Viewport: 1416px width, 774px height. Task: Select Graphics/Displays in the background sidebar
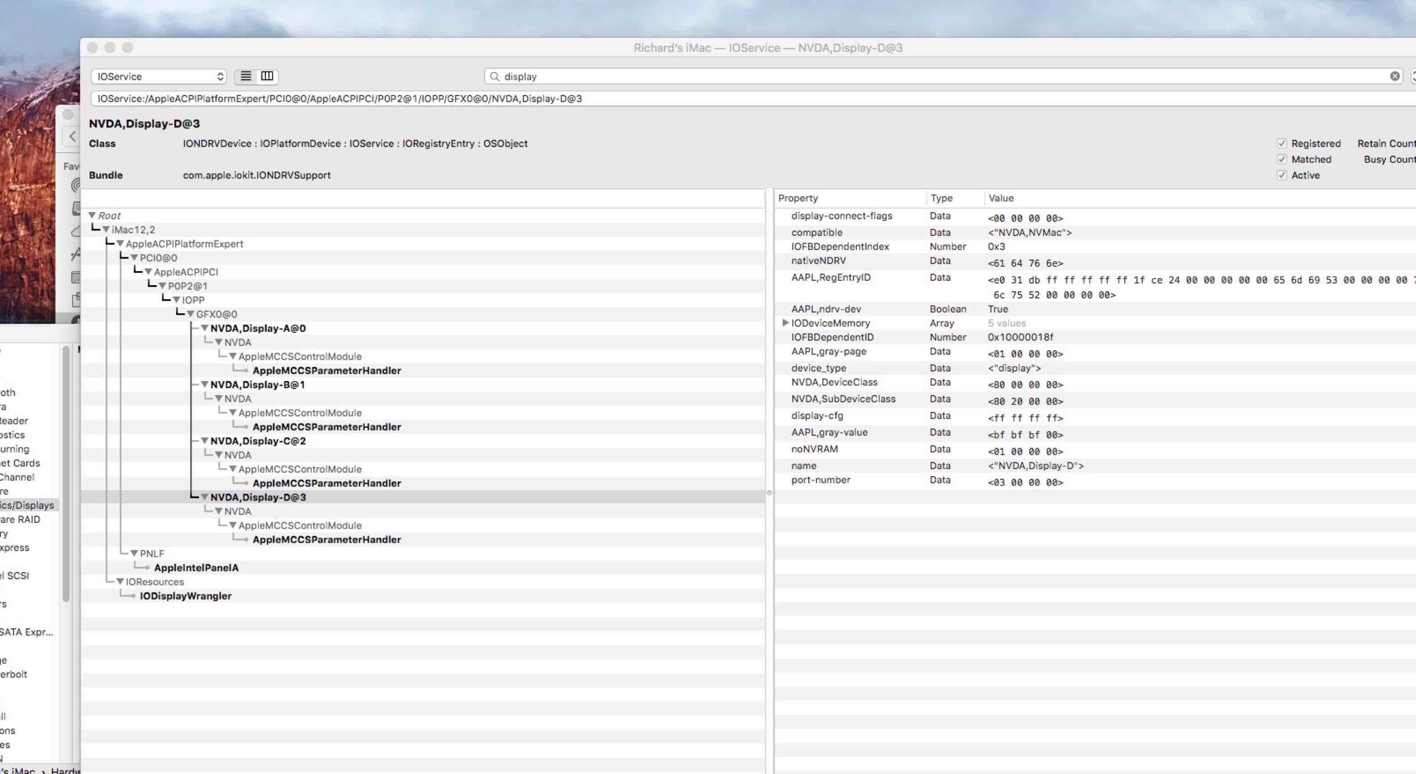27,505
